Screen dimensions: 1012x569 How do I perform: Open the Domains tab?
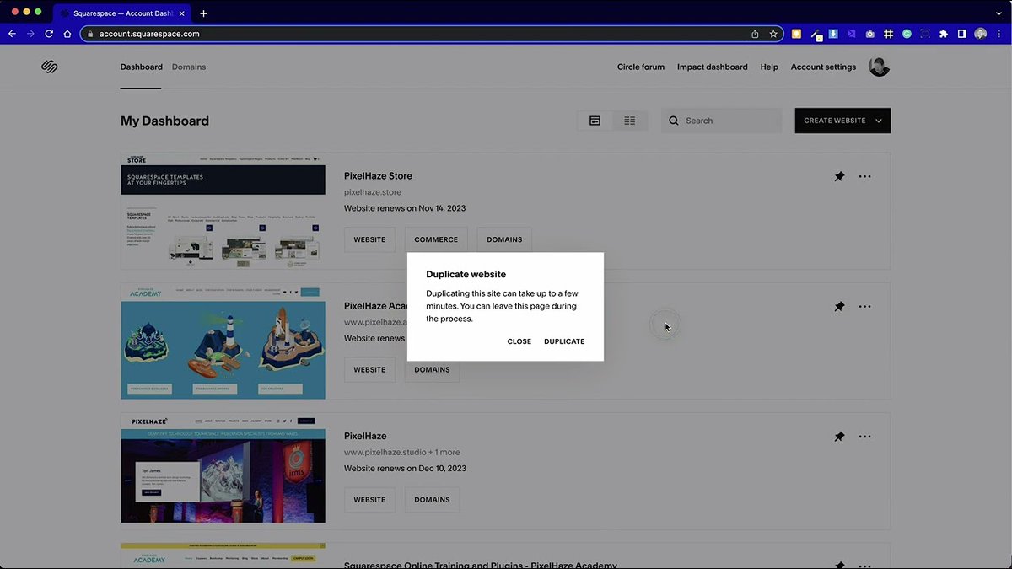(189, 67)
